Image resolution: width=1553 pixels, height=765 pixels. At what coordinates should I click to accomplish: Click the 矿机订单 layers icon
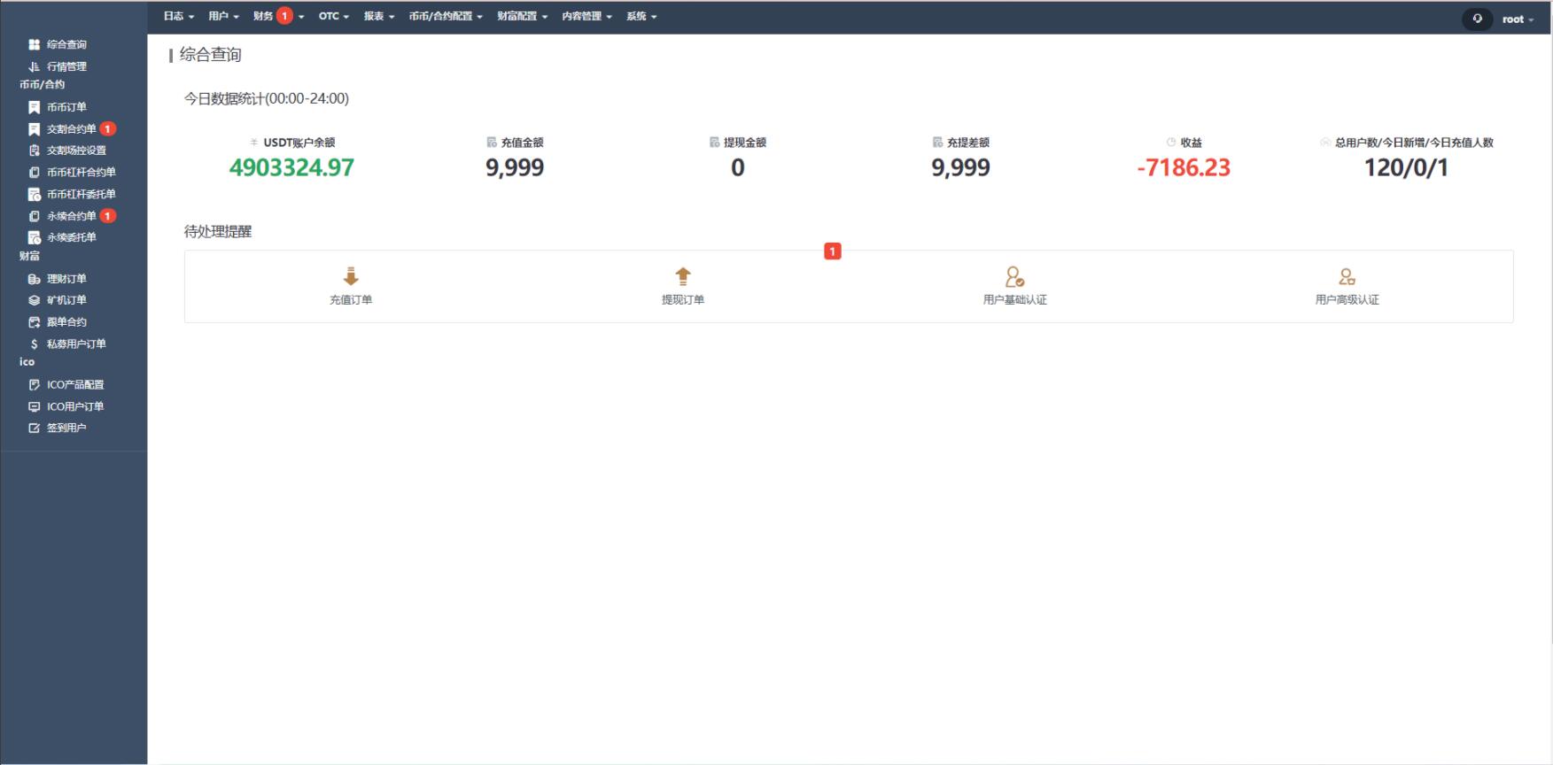pyautogui.click(x=35, y=300)
